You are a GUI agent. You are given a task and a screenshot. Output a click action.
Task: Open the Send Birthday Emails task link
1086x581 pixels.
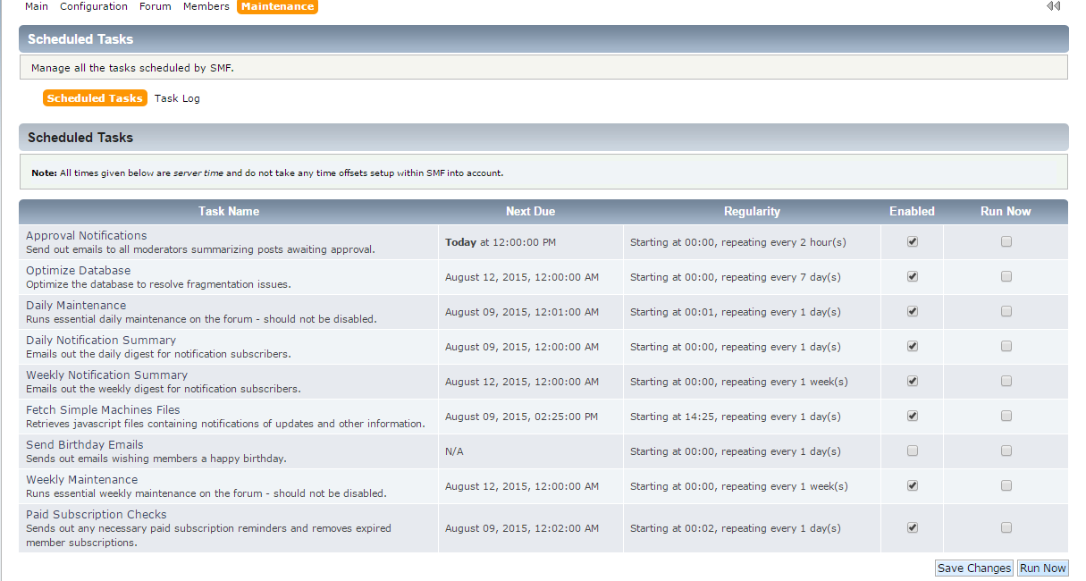(85, 444)
